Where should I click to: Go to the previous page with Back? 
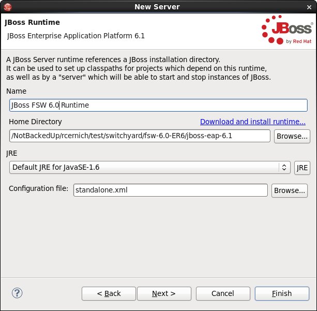pos(109,293)
